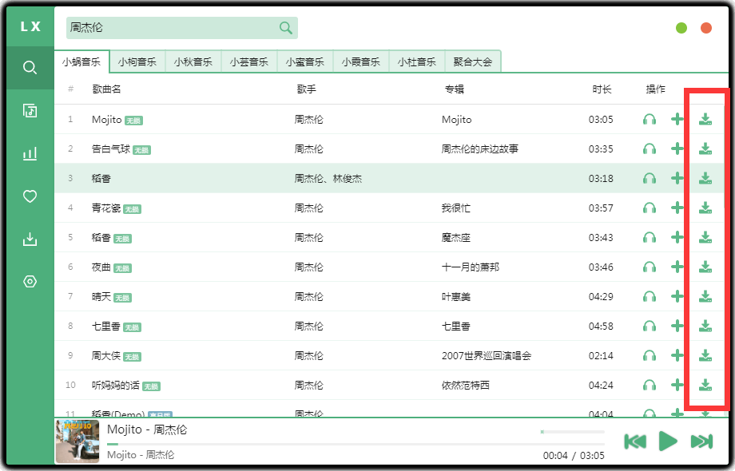This screenshot has width=735, height=471.
Task: Open settings via the hexagon icon
Action: pos(30,282)
